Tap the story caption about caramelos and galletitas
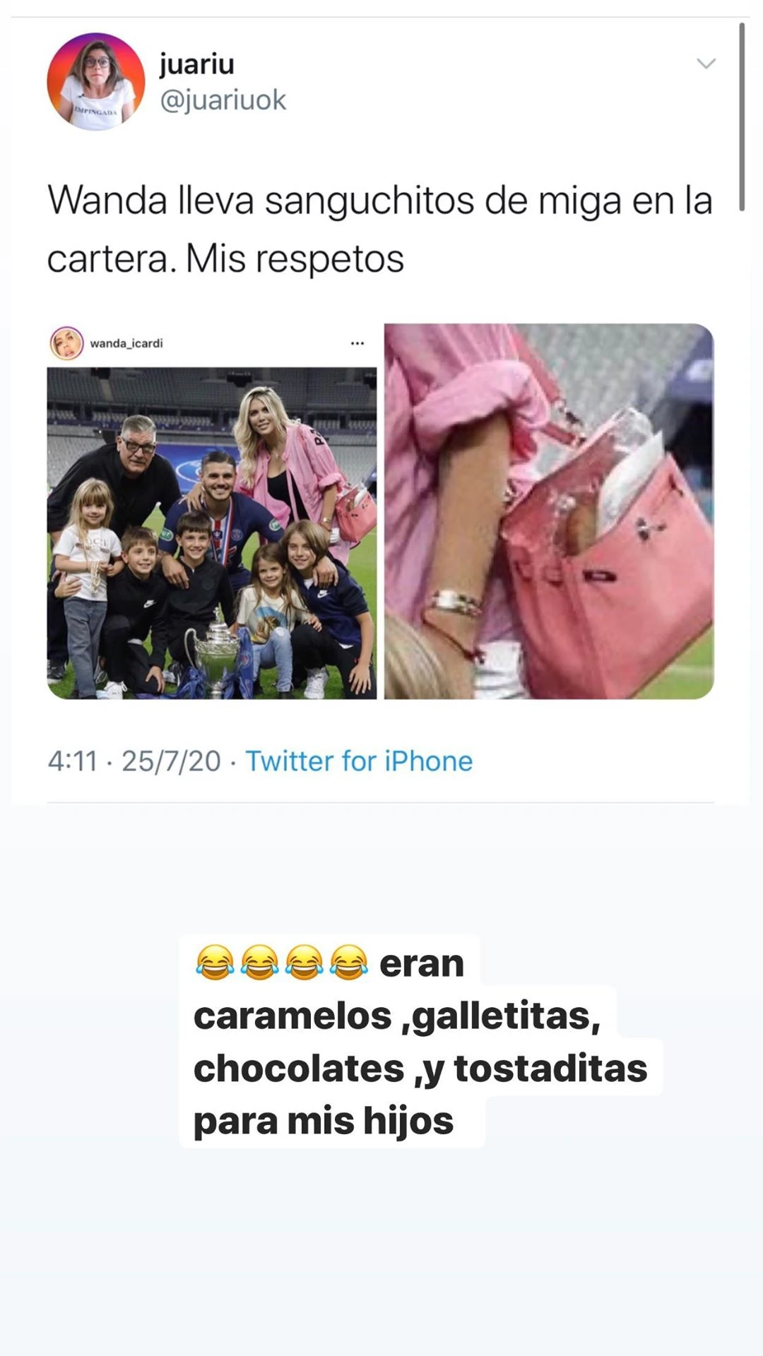 pyautogui.click(x=421, y=1041)
